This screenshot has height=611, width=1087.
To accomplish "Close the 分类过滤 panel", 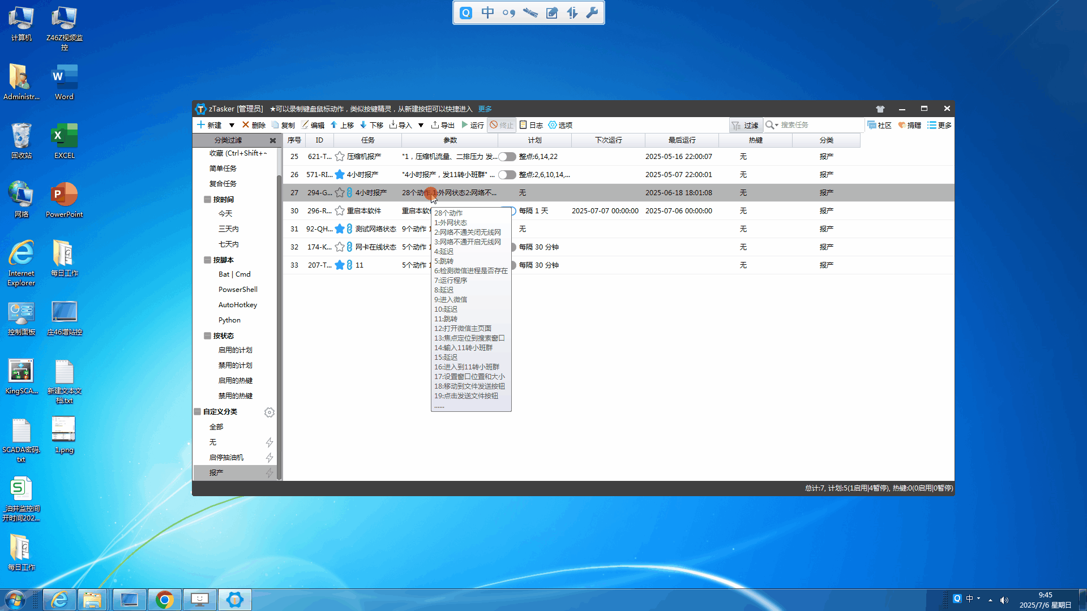I will pos(273,140).
